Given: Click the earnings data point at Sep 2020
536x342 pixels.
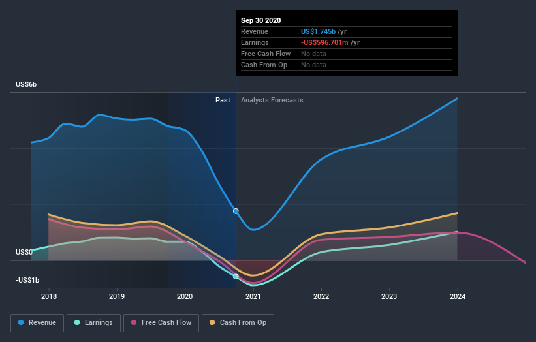Looking at the screenshot, I should click(x=236, y=276).
